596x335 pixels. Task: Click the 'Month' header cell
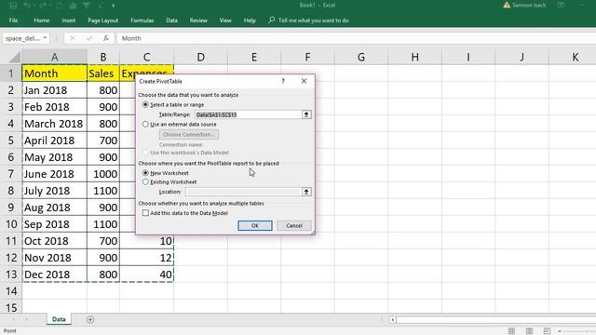click(55, 74)
